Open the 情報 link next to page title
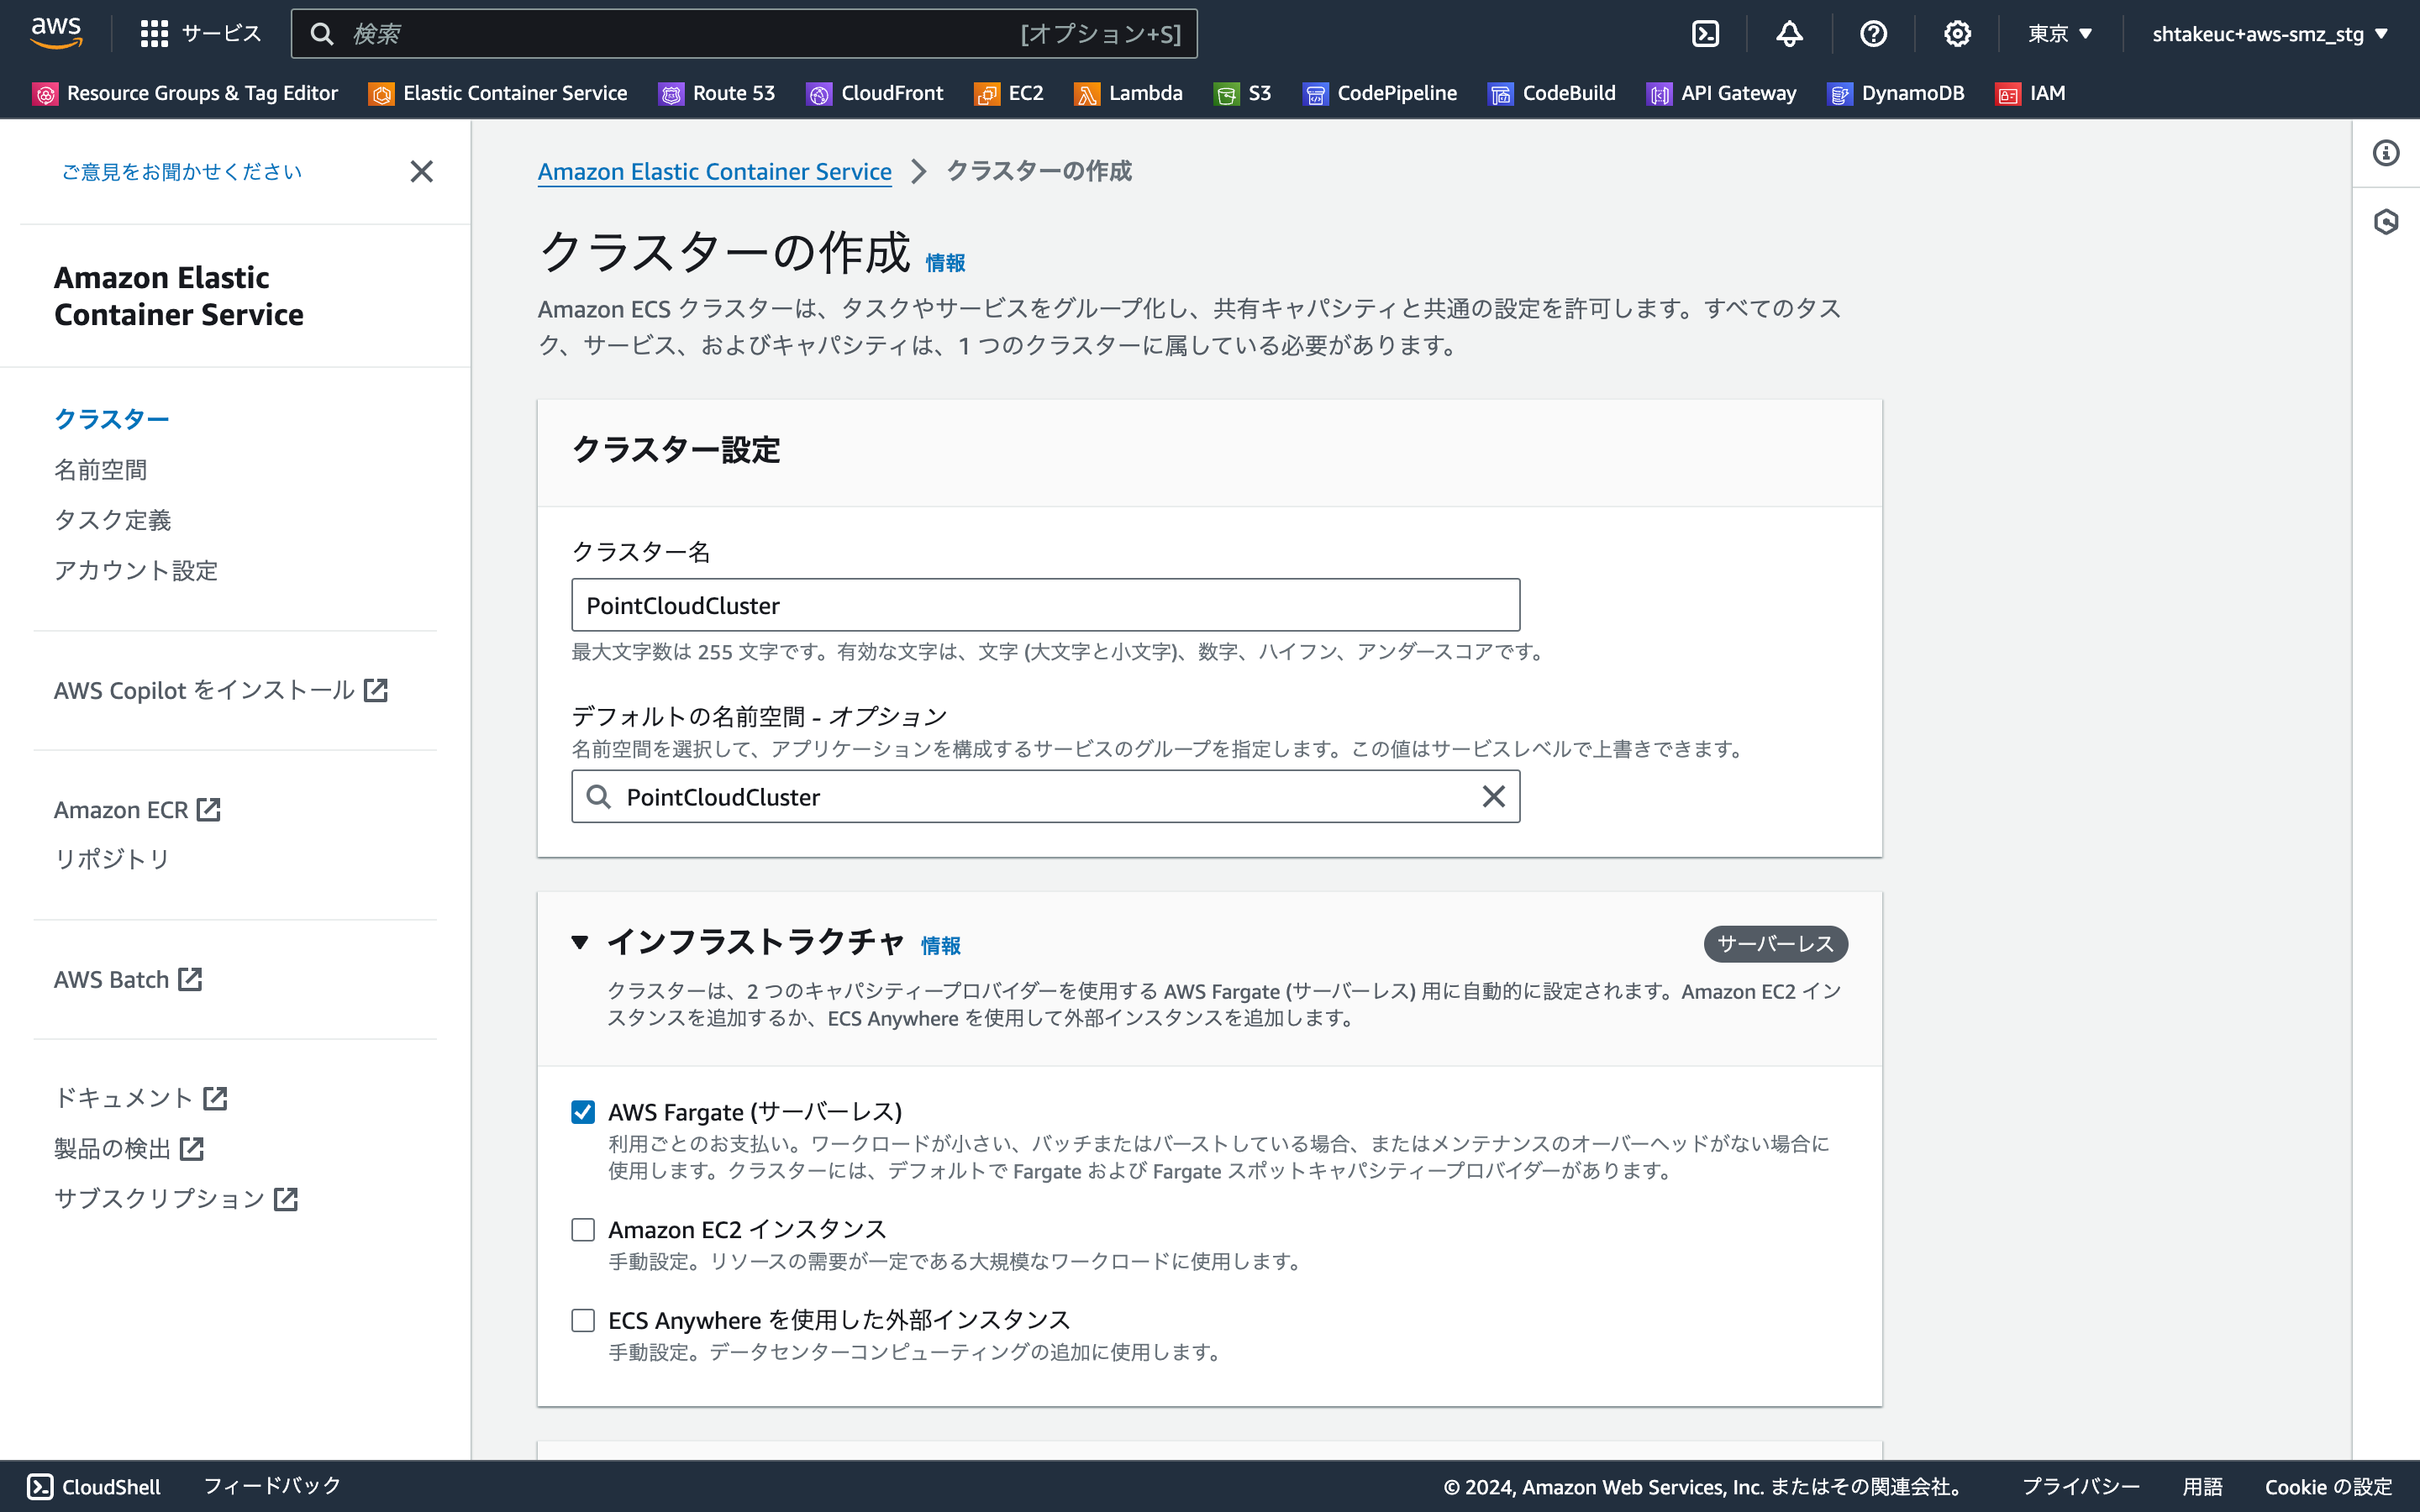 coord(945,262)
